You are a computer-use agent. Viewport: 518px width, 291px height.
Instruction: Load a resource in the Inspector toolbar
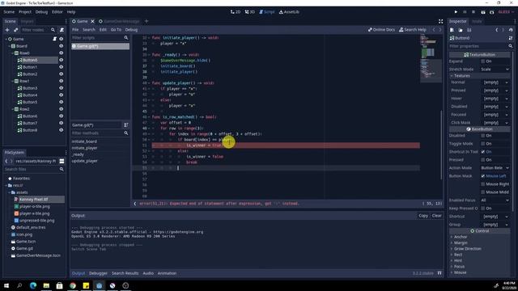[x=461, y=30]
